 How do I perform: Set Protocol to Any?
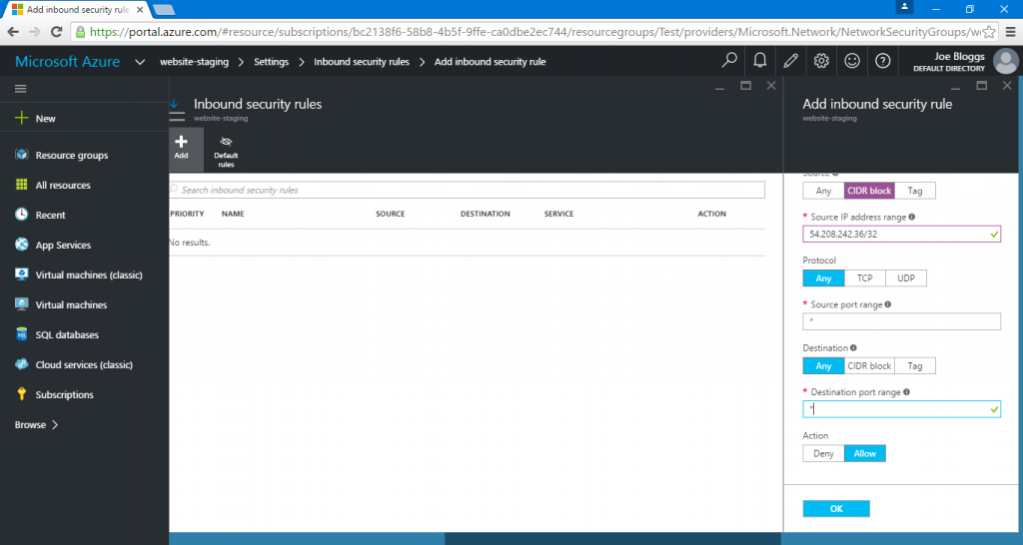(823, 278)
